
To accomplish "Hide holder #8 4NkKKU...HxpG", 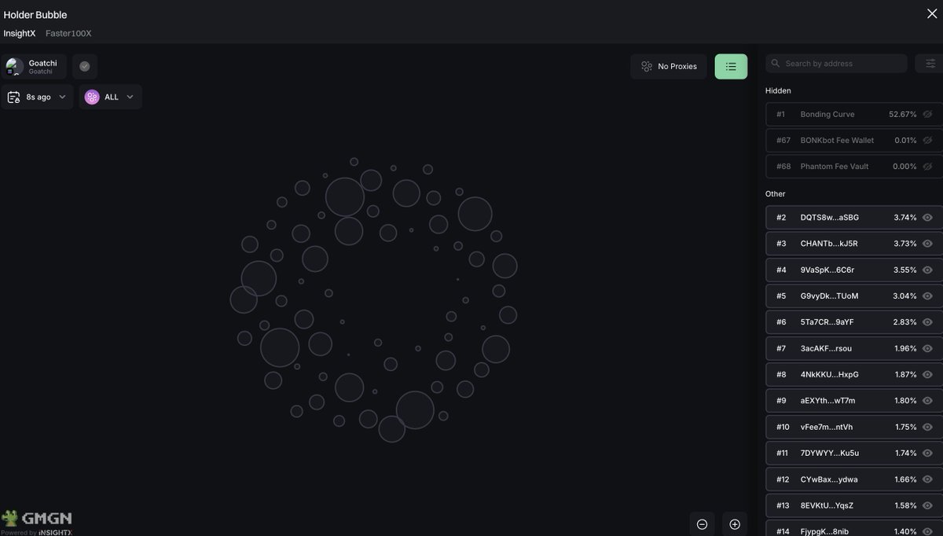I will coord(927,374).
